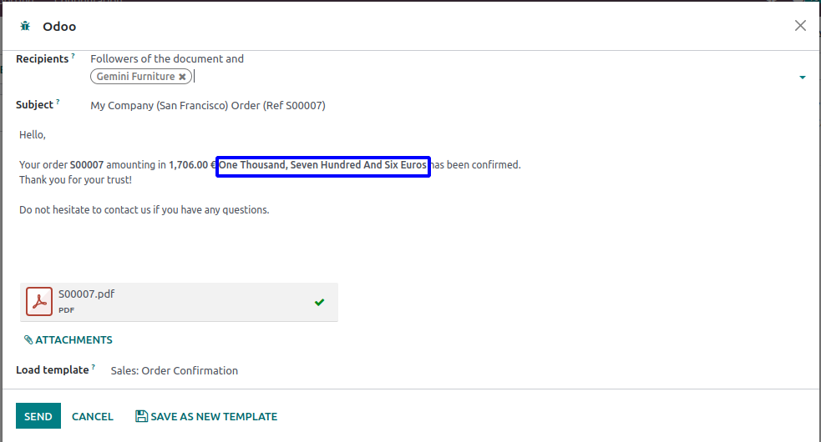Click the green checkmark on the attachment
Screen dimensions: 821x442
319,302
